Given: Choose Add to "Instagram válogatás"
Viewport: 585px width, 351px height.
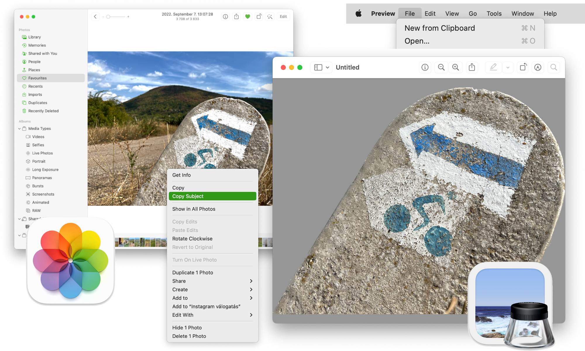Looking at the screenshot, I should coord(212,306).
